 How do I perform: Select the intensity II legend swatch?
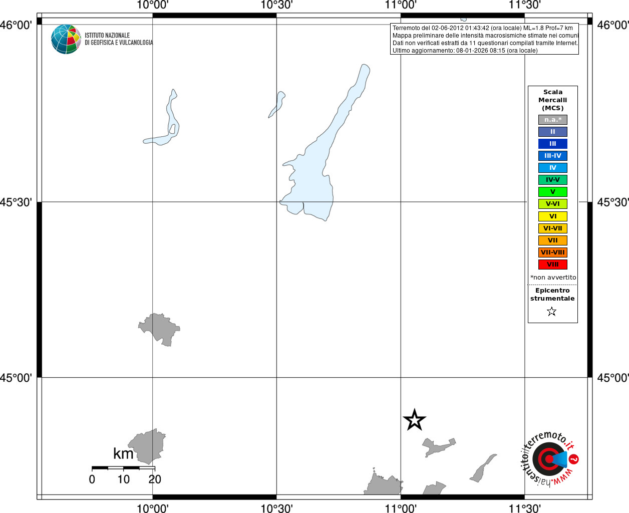click(553, 132)
